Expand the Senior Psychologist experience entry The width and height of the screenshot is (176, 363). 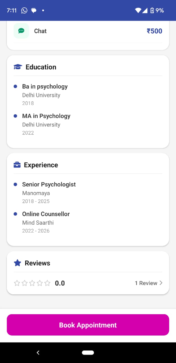(49, 184)
